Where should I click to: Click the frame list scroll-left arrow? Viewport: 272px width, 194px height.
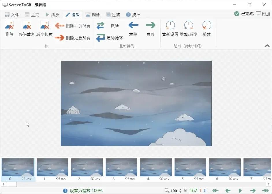pos(3,184)
